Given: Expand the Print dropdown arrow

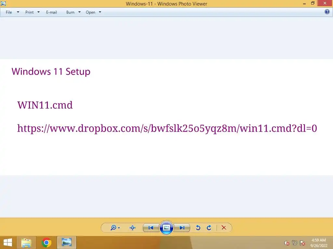Looking at the screenshot, I should pyautogui.click(x=38, y=12).
